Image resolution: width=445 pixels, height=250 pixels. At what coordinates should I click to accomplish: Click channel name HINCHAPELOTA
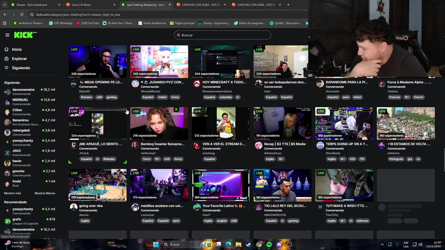tap(275, 215)
